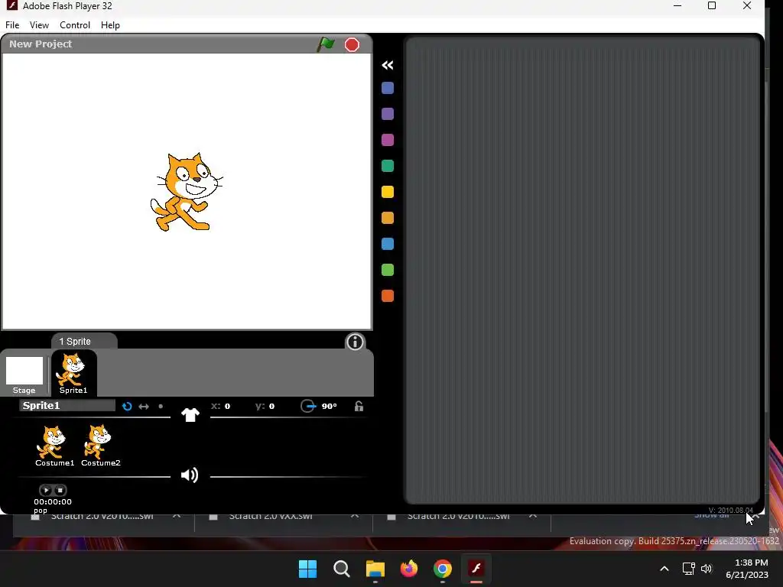The width and height of the screenshot is (783, 587).
Task: Click the Sprite1 name field
Action: pos(67,405)
